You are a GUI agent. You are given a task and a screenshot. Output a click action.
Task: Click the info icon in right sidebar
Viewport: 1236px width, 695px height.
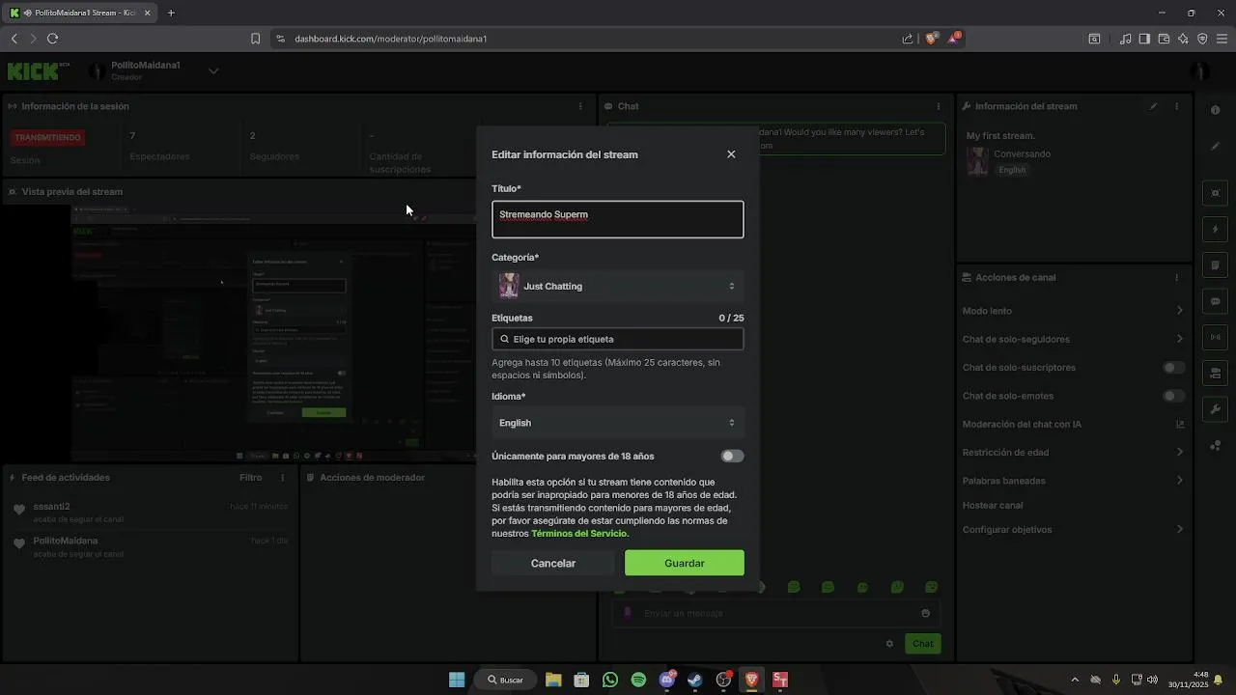click(1215, 110)
